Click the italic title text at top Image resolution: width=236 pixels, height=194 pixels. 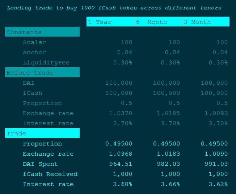114,8
